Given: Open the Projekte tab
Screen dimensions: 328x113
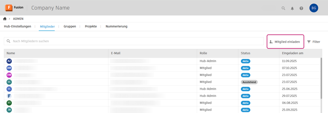Looking at the screenshot, I should pyautogui.click(x=91, y=27).
